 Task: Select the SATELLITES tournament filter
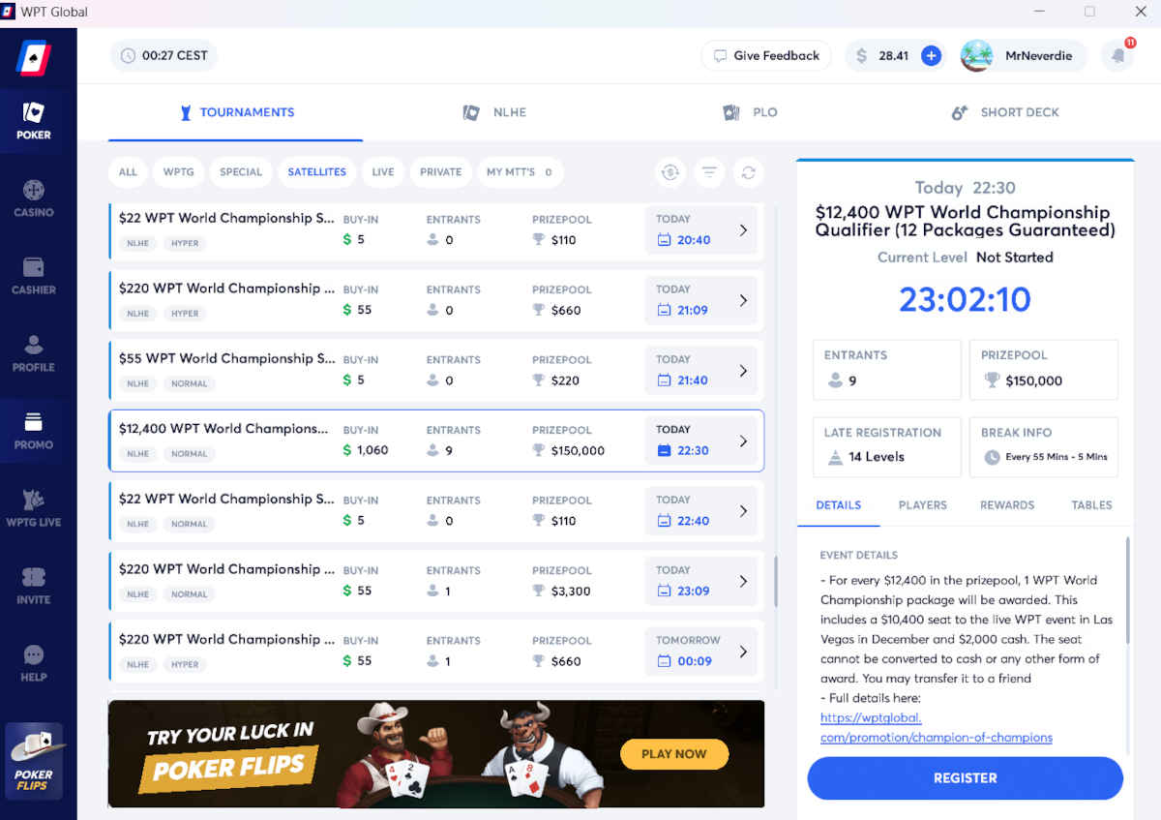316,172
